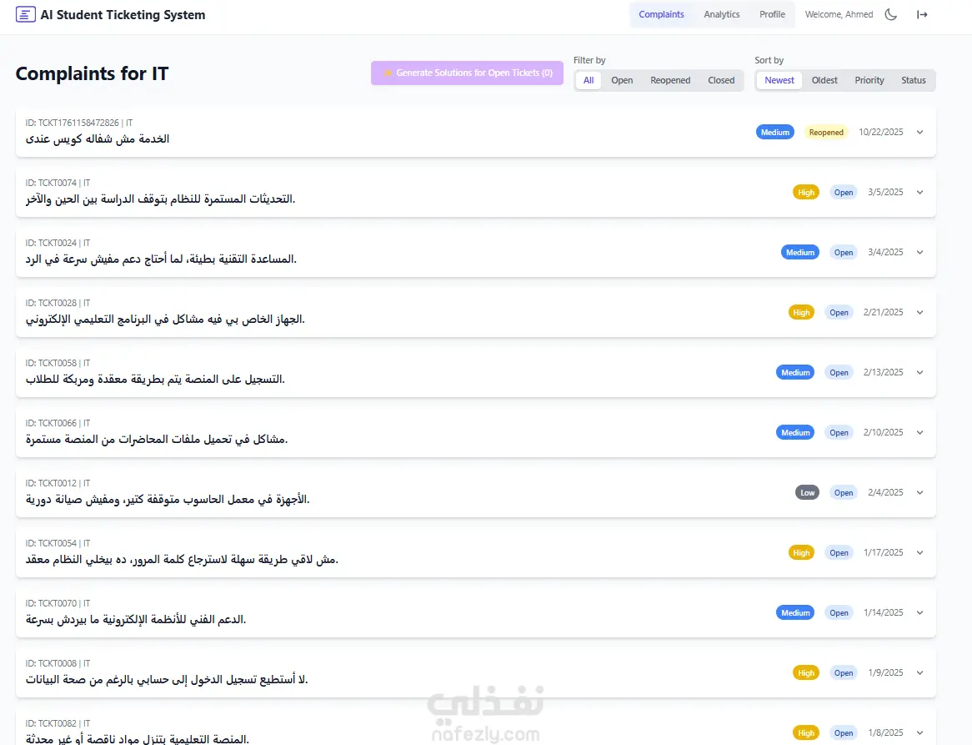Select the Complaints tab

pos(661,14)
